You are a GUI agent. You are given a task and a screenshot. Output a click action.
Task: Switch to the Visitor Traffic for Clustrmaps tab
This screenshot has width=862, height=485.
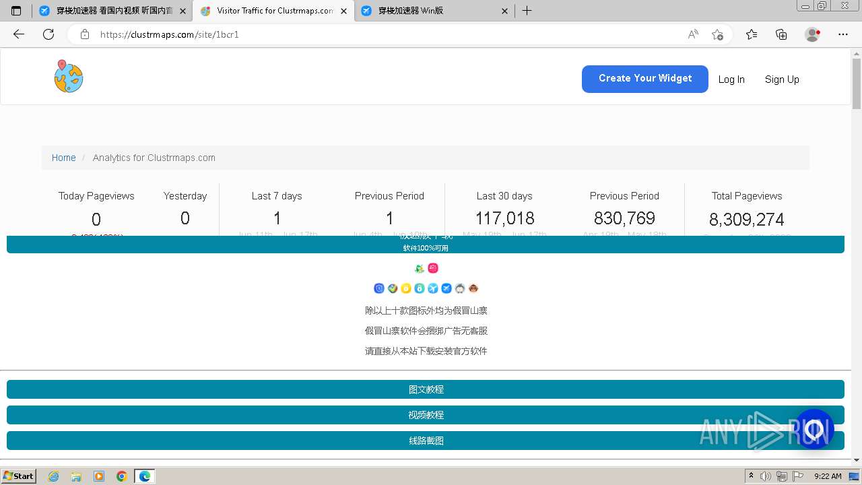[x=273, y=11]
